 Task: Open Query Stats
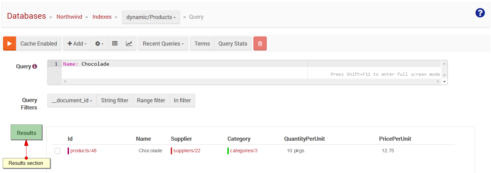[233, 44]
